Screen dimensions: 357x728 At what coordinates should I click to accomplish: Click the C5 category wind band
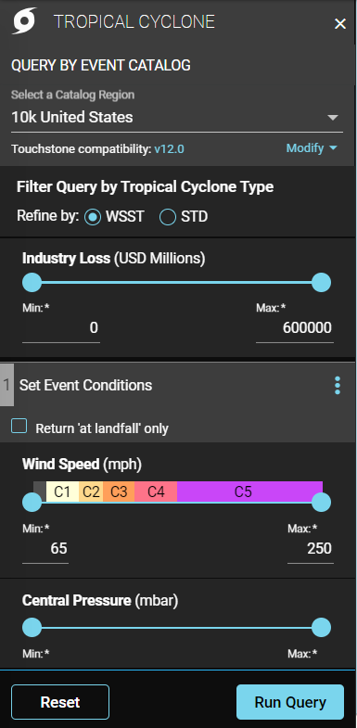[x=249, y=492]
